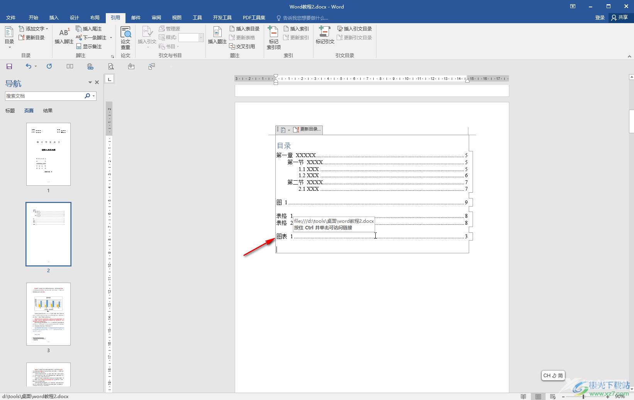Click TOC entry 第一章 XXXXX
The image size is (634, 400).
pos(372,155)
